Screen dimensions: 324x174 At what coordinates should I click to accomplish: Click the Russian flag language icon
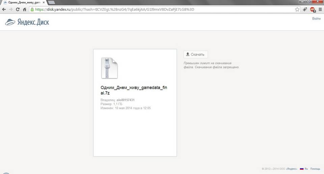click(x=302, y=169)
